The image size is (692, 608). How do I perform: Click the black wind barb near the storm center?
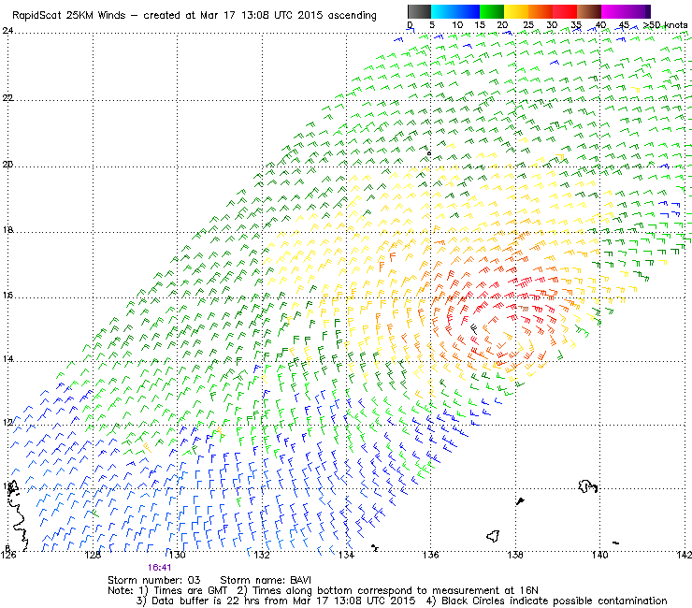473,329
